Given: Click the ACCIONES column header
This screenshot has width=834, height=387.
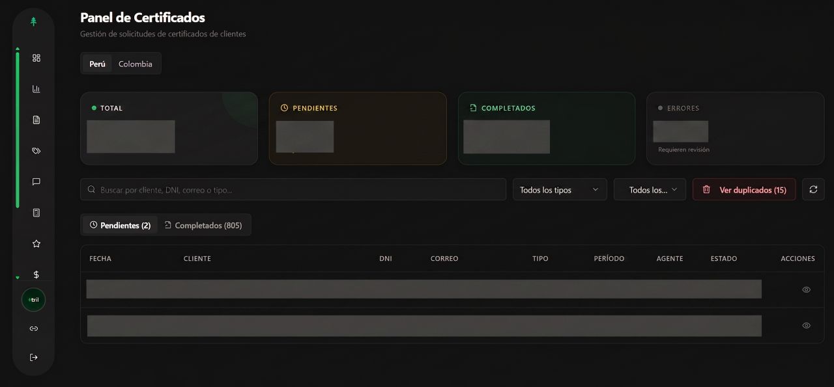Looking at the screenshot, I should [798, 258].
